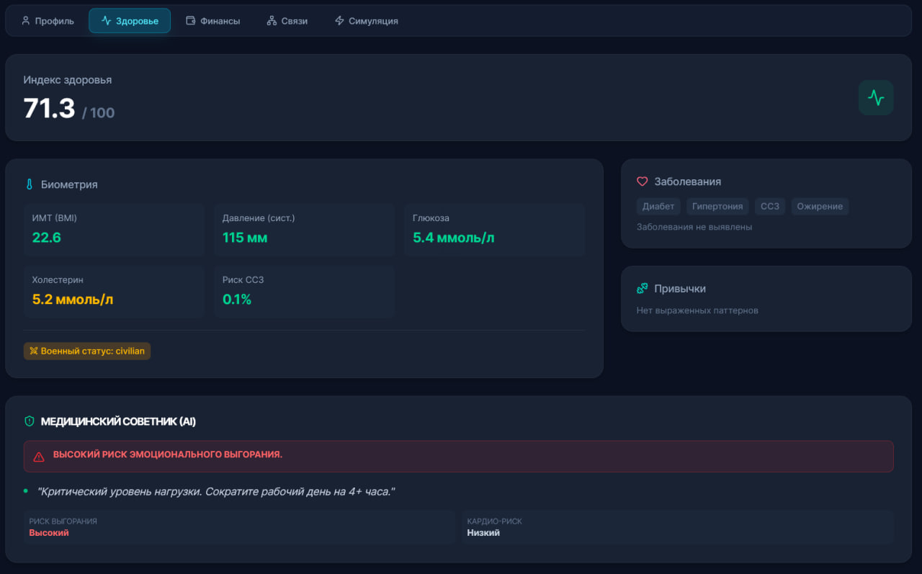
Task: Click the thermometer icon next to Биометрия
Action: (x=30, y=184)
